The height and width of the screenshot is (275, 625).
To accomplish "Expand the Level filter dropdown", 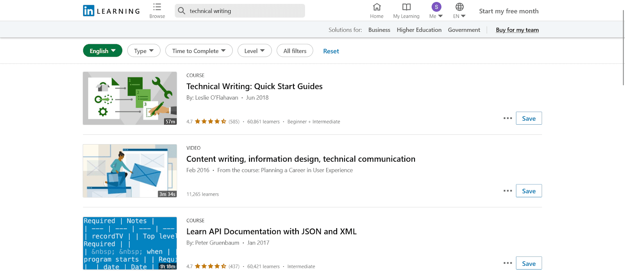I will coord(254,51).
